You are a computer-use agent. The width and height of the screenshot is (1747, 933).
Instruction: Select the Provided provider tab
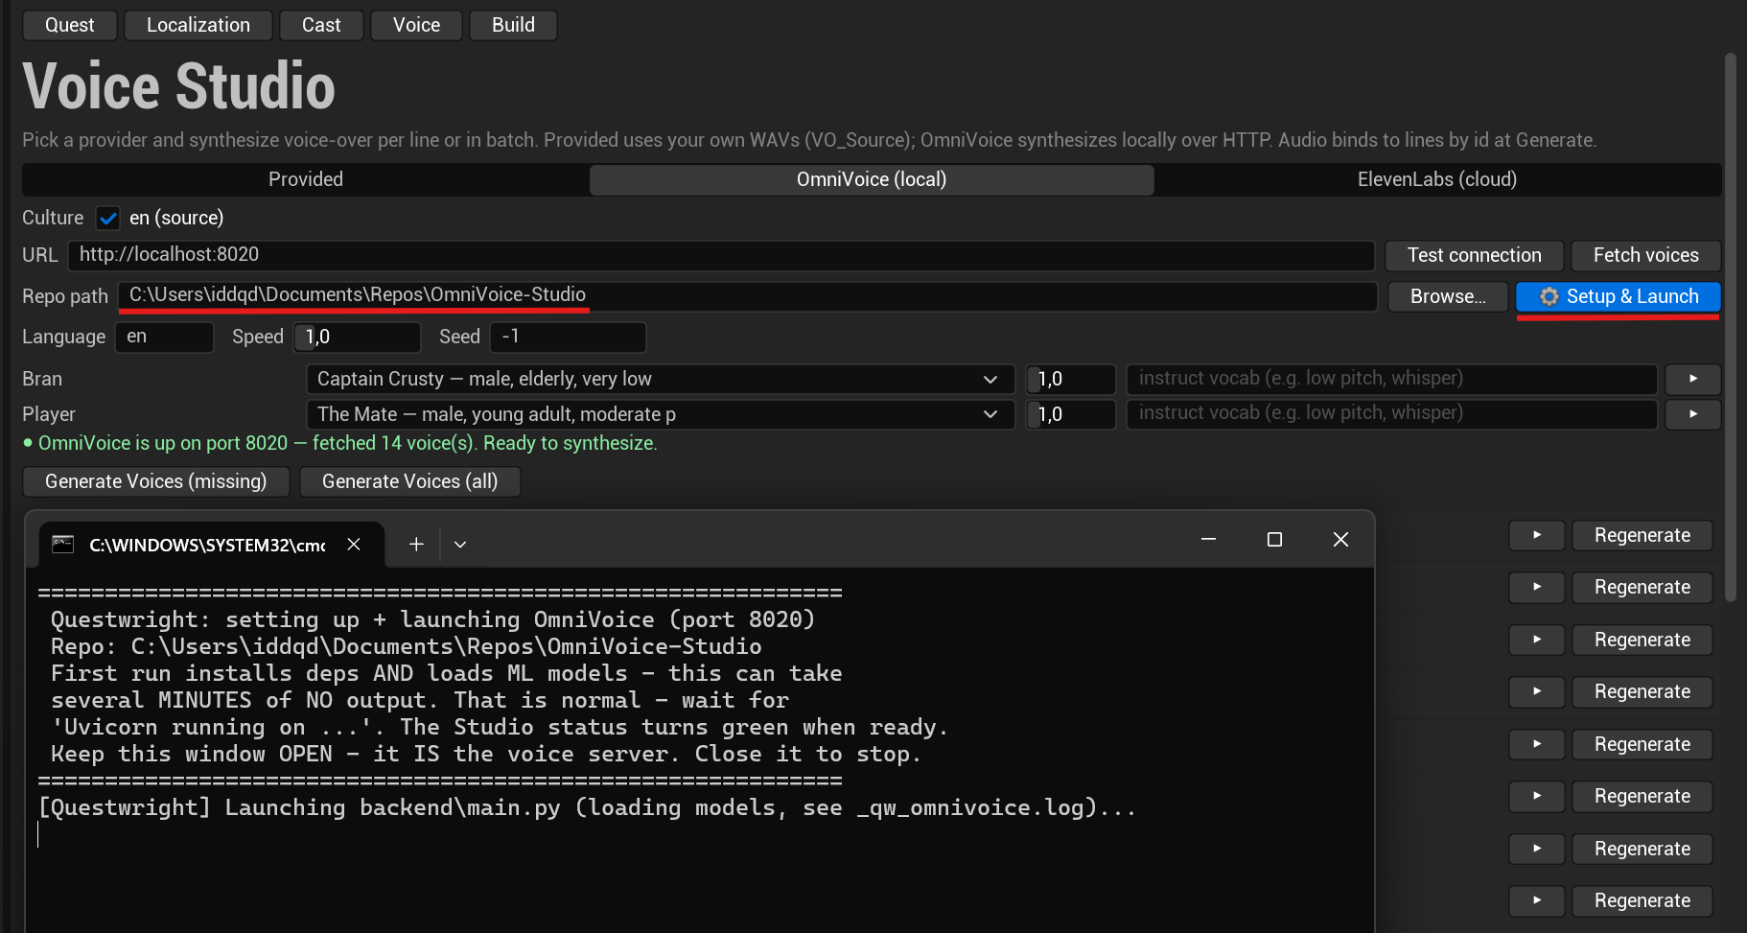[x=306, y=179]
